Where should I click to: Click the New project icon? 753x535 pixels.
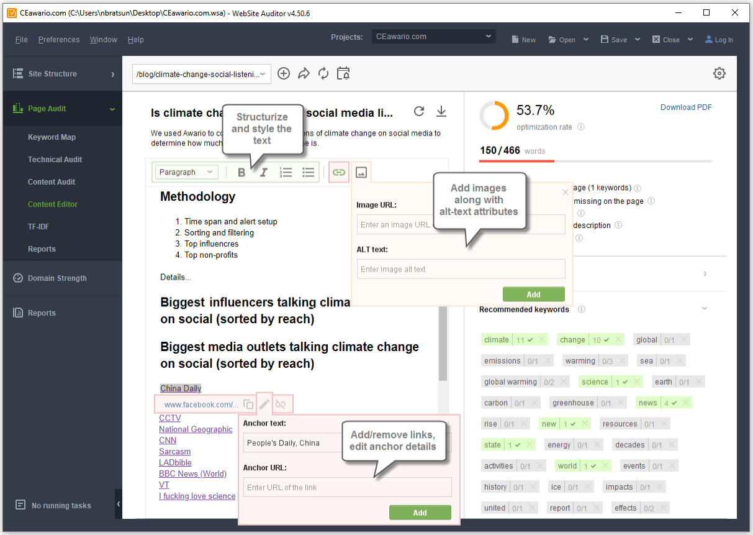click(x=523, y=39)
